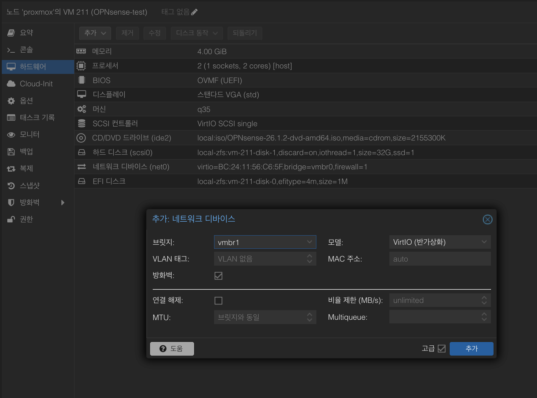Click the hard disk scsi0 drive icon
Viewport: 537px width, 398px height.
81,152
